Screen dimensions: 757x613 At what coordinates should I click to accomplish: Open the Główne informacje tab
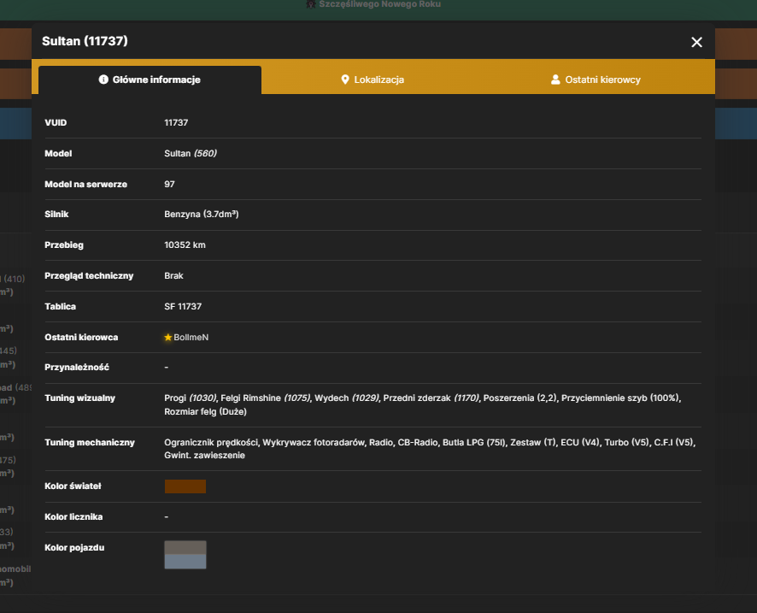[x=150, y=80]
